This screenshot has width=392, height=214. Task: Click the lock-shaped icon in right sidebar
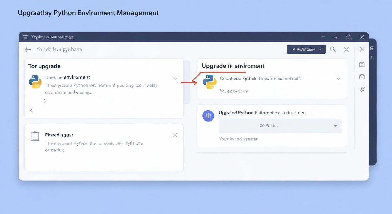coord(362,77)
